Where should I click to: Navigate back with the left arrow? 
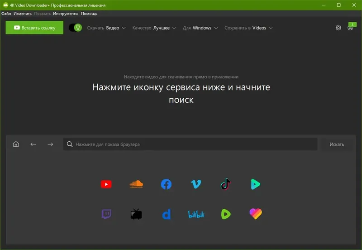33,144
